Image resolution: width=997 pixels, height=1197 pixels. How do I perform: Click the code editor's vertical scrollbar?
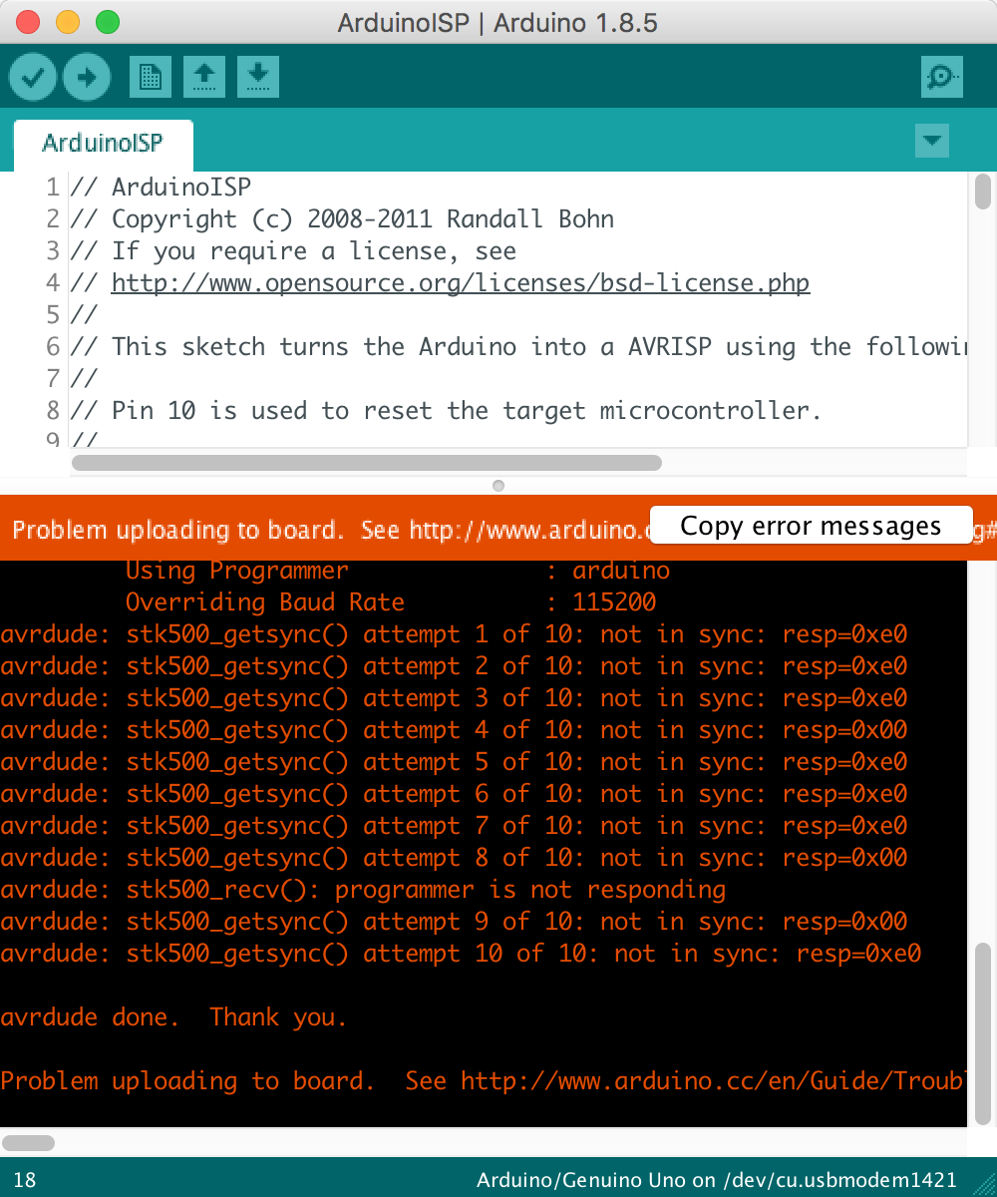point(982,191)
